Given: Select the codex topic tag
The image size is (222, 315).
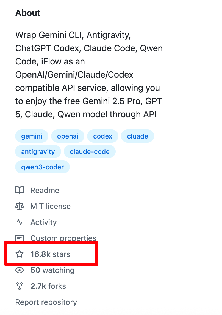Looking at the screenshot, I should click(103, 136).
